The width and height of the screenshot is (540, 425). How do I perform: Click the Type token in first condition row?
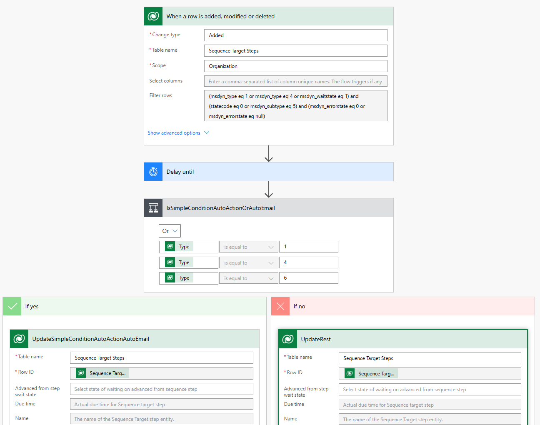pos(184,247)
